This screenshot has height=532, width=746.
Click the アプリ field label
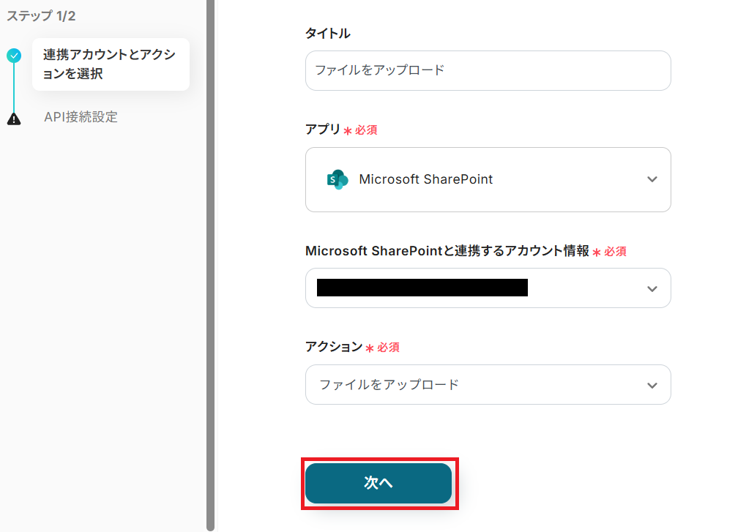tap(323, 130)
